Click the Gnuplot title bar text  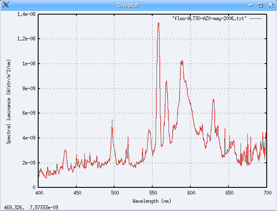click(128, 5)
